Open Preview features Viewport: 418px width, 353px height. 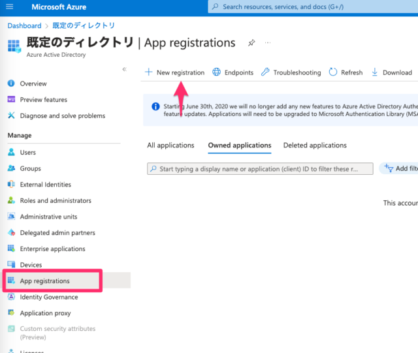click(44, 100)
